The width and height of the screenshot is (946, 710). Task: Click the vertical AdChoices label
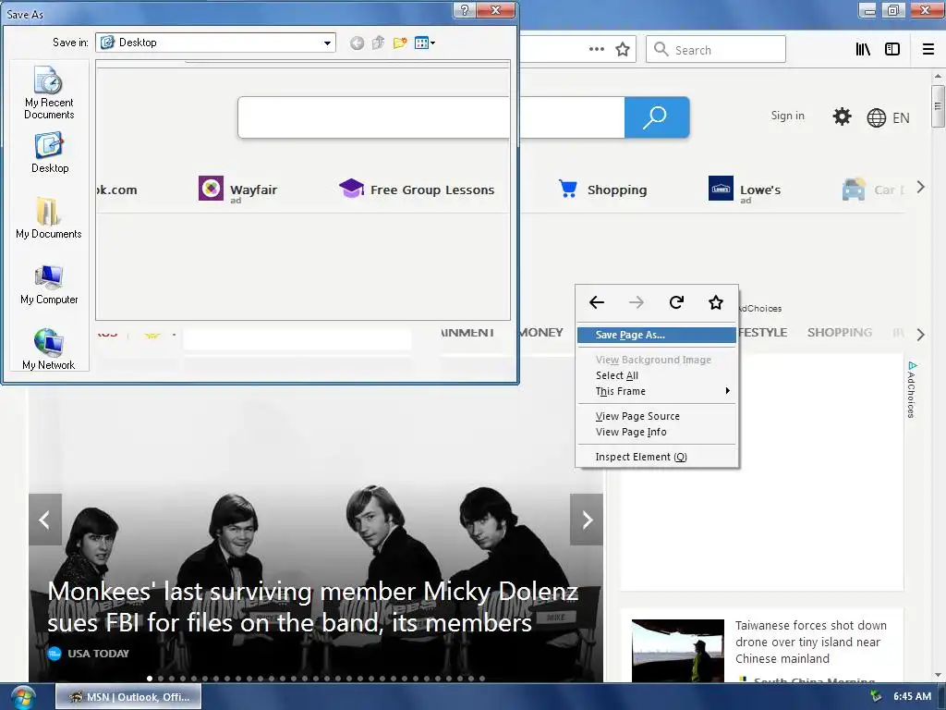click(912, 389)
